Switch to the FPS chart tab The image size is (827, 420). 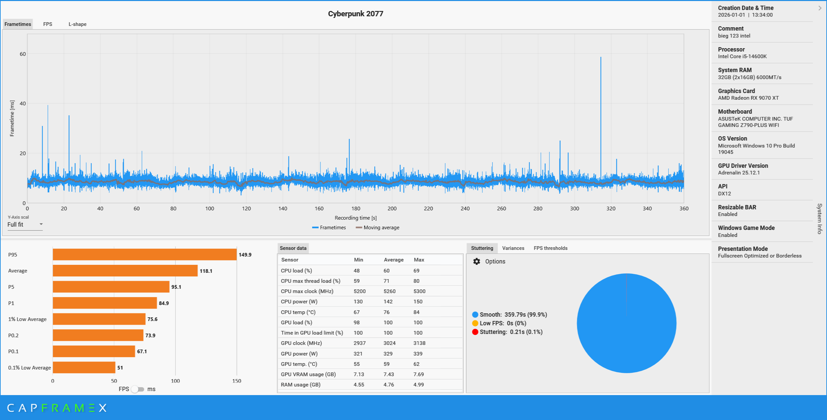[48, 24]
